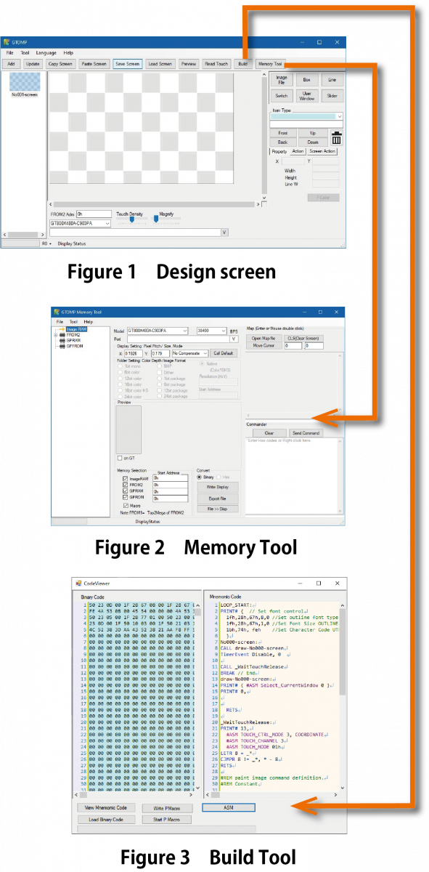
Task: Insert a Line item
Action: click(332, 80)
